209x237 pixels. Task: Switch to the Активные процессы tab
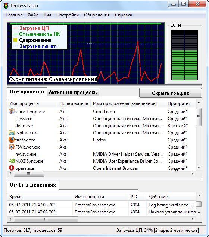[73, 92]
